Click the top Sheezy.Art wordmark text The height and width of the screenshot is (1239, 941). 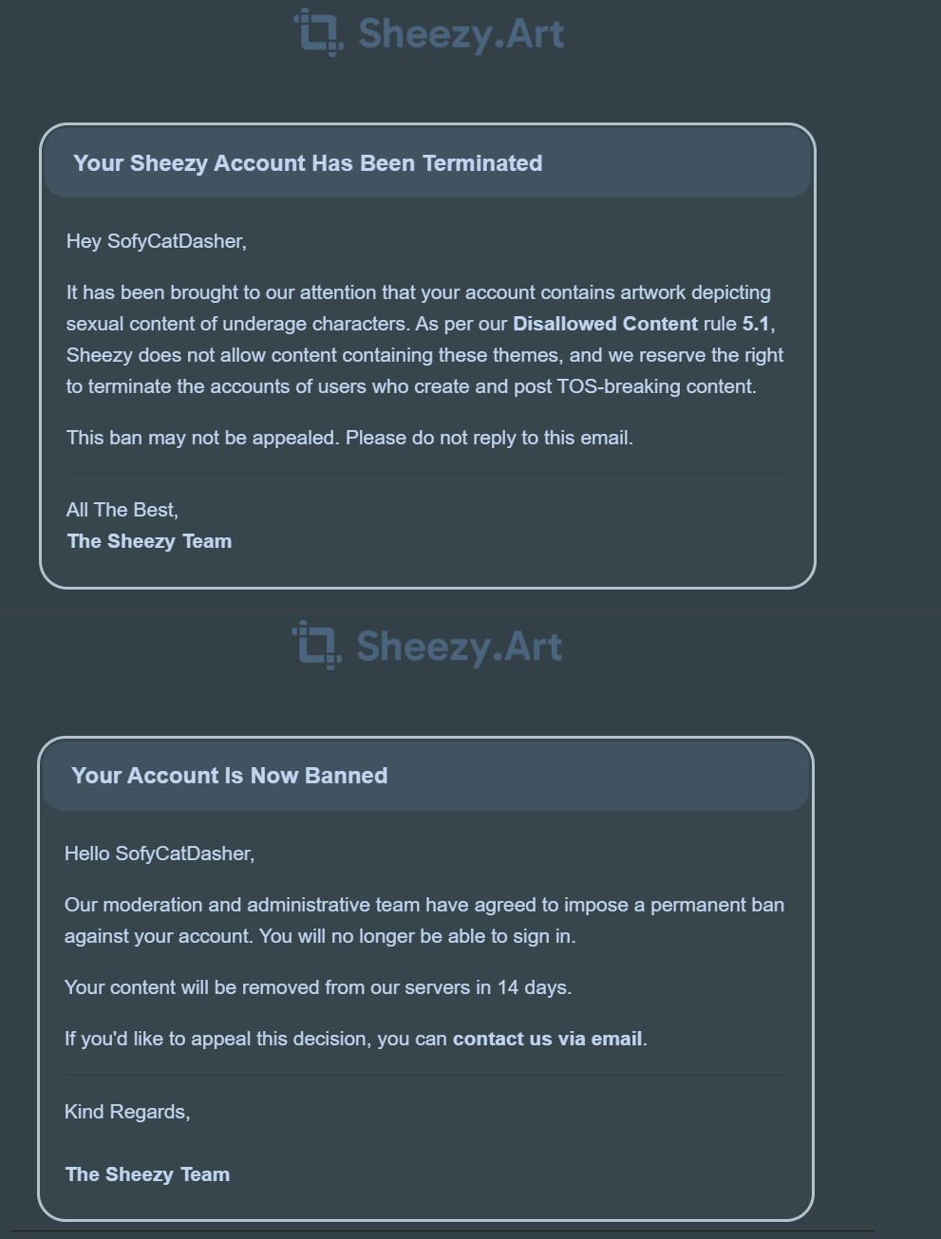pyautogui.click(x=461, y=34)
